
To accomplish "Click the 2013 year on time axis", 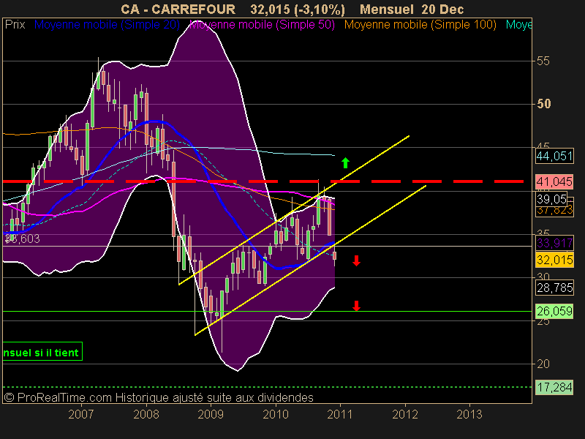I will 469,414.
